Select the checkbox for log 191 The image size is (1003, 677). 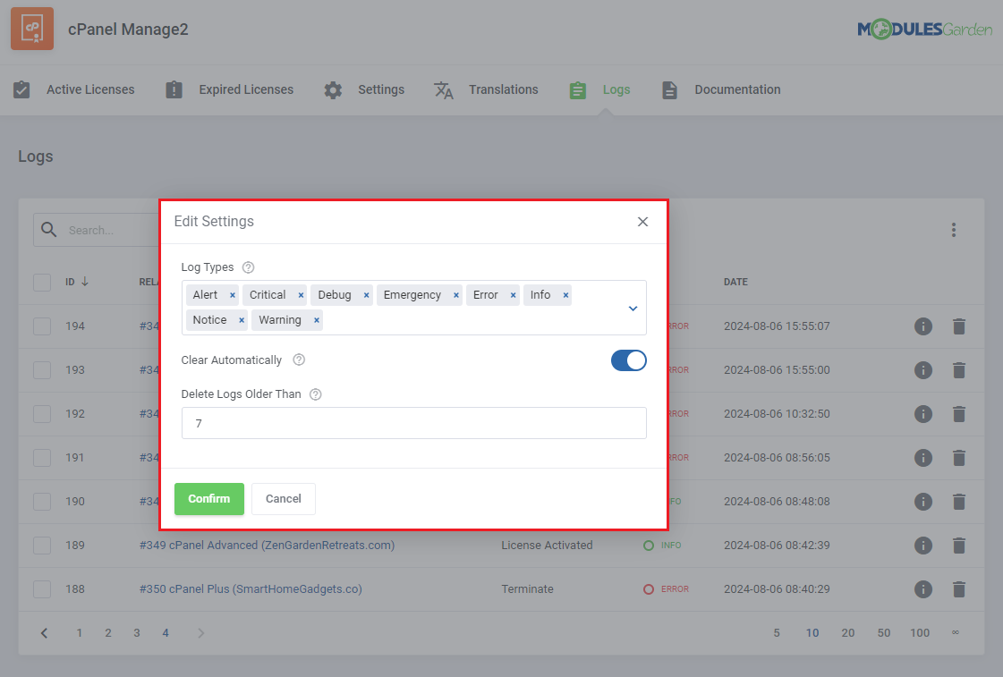coord(42,458)
